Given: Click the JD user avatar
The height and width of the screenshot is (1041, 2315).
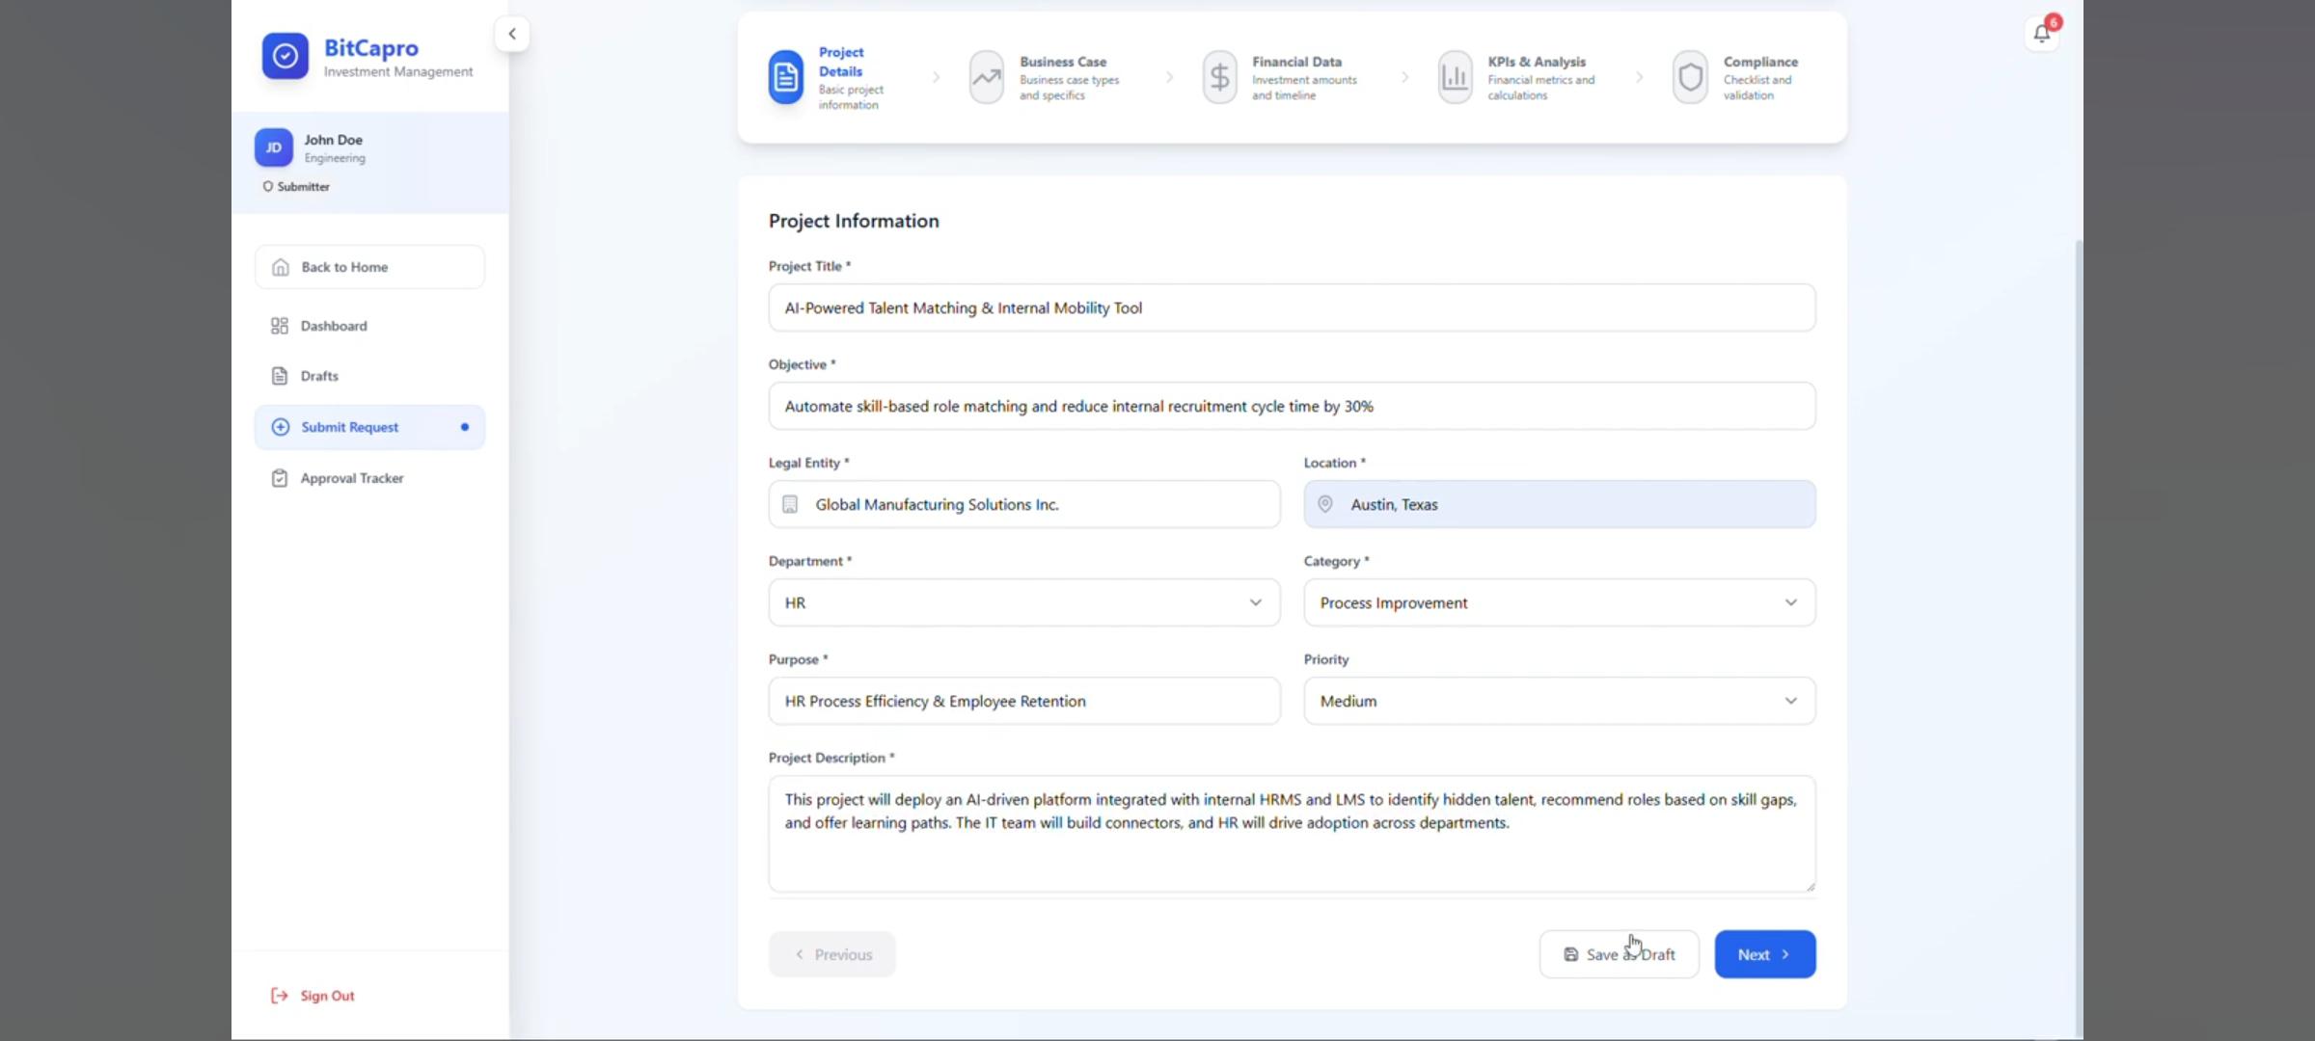Looking at the screenshot, I should [x=273, y=147].
